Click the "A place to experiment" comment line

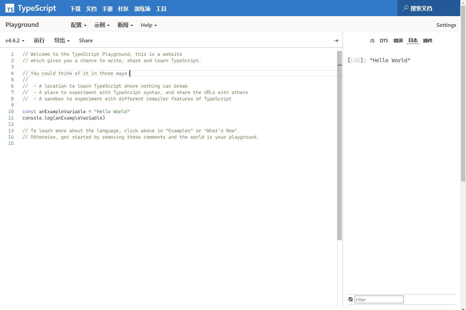[135, 93]
